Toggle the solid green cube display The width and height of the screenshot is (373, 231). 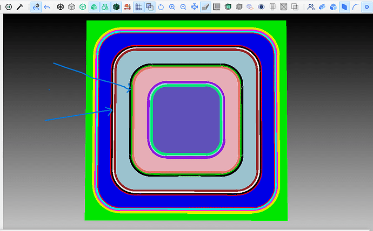click(x=94, y=7)
